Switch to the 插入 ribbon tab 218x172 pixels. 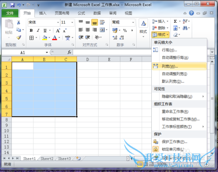click(x=43, y=13)
